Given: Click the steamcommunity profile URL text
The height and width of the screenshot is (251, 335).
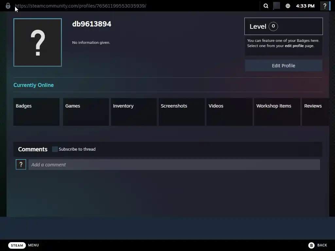Looking at the screenshot, I should (x=81, y=6).
